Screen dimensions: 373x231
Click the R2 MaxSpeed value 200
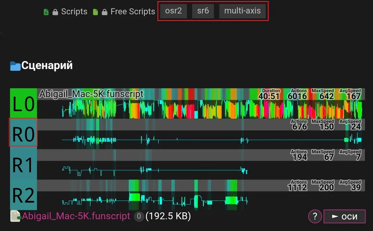(327, 187)
